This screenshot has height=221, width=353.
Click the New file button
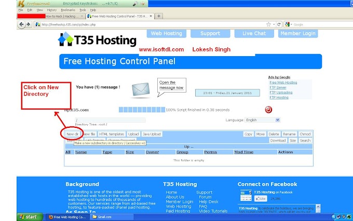tap(89, 134)
